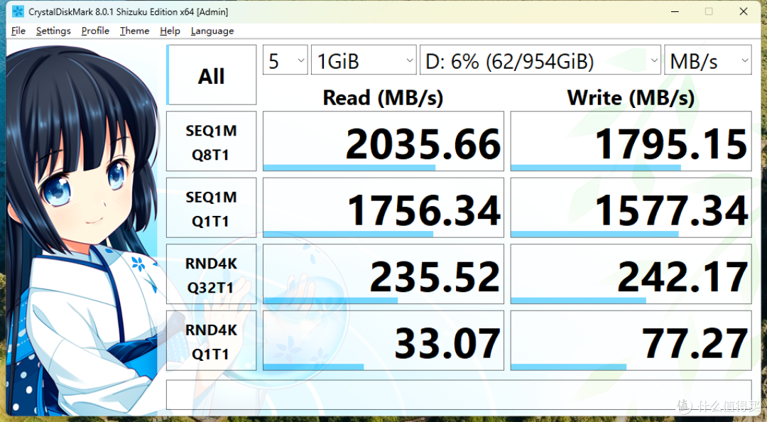Open the unit dropdown showing MB/s
This screenshot has height=422, width=767.
click(708, 60)
